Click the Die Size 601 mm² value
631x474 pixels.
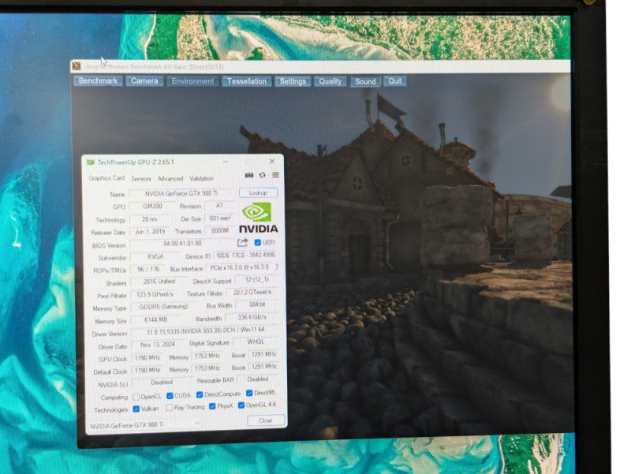point(220,218)
